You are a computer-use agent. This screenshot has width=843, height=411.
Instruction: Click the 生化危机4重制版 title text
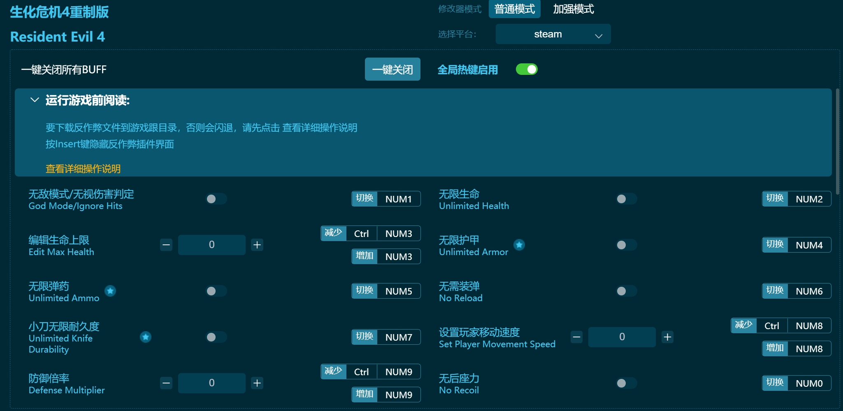tap(59, 12)
